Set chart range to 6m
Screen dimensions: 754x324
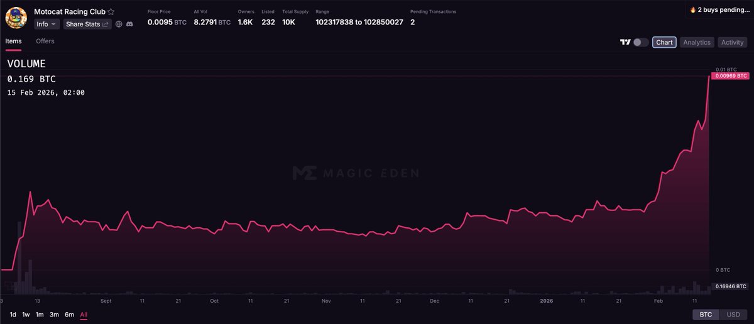(69, 315)
